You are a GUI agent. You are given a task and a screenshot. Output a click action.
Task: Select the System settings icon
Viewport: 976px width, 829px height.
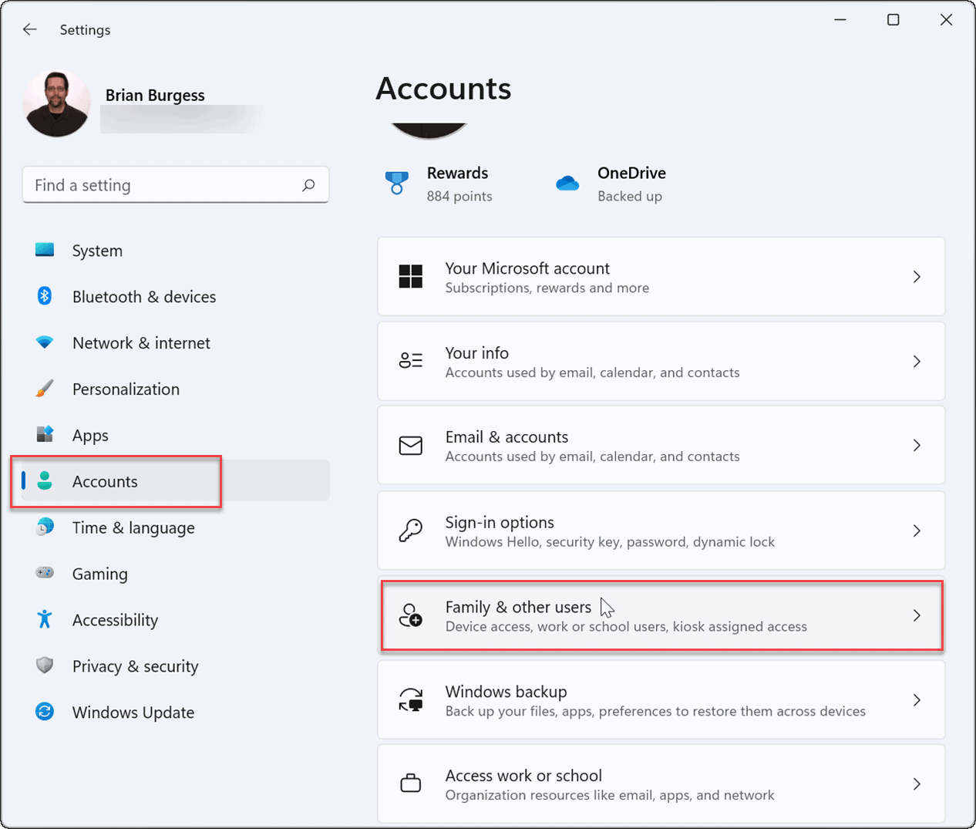[x=45, y=250]
